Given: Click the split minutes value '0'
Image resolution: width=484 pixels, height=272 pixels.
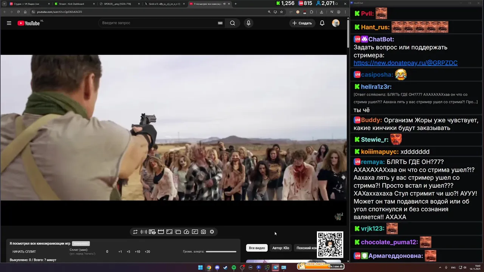Looking at the screenshot, I should 107,252.
